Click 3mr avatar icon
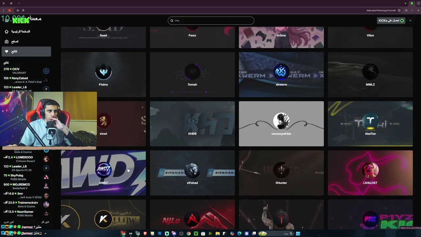This screenshot has width=421, height=237. (x=46, y=195)
